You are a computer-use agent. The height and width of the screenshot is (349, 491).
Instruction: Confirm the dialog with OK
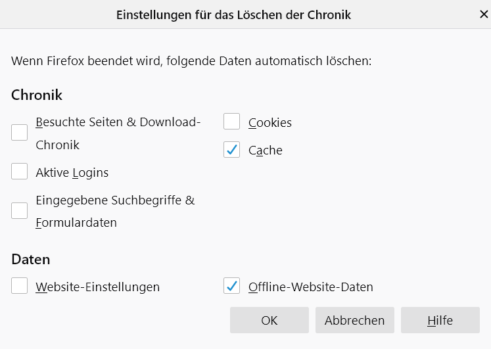click(x=269, y=321)
